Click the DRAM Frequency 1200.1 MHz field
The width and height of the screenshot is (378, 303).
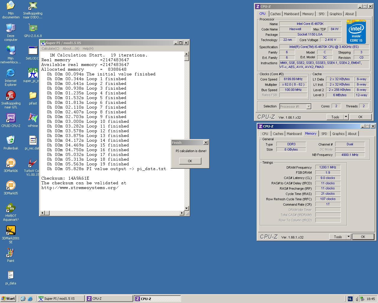pyautogui.click(x=328, y=167)
